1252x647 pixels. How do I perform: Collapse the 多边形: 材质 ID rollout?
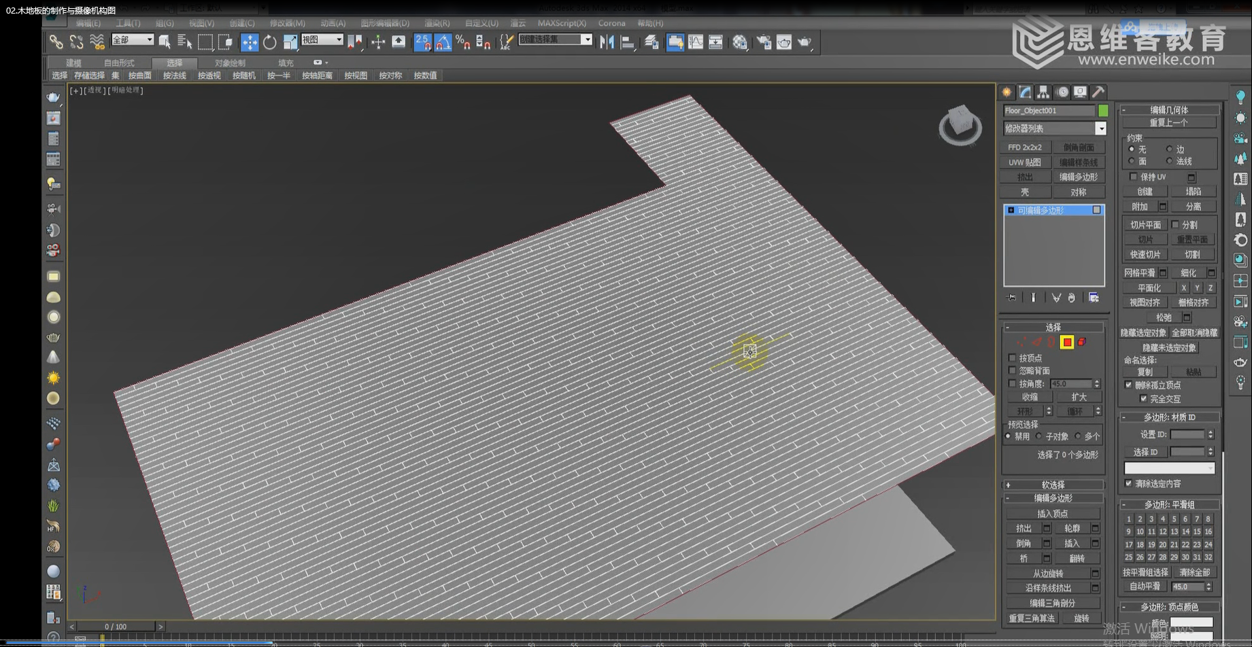tap(1169, 417)
